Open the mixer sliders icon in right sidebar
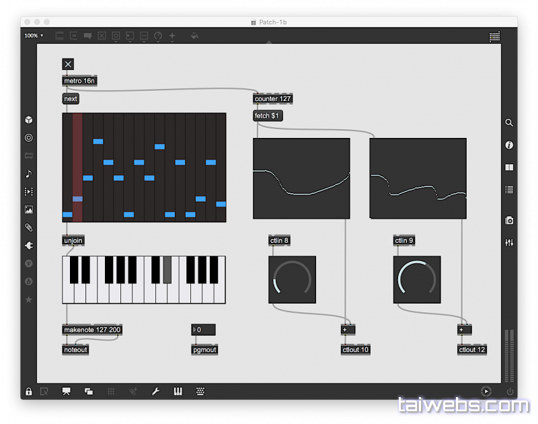 [x=509, y=242]
